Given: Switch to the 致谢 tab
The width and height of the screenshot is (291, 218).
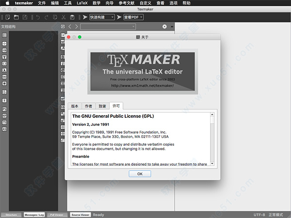Looking at the screenshot, I should pyautogui.click(x=102, y=106).
